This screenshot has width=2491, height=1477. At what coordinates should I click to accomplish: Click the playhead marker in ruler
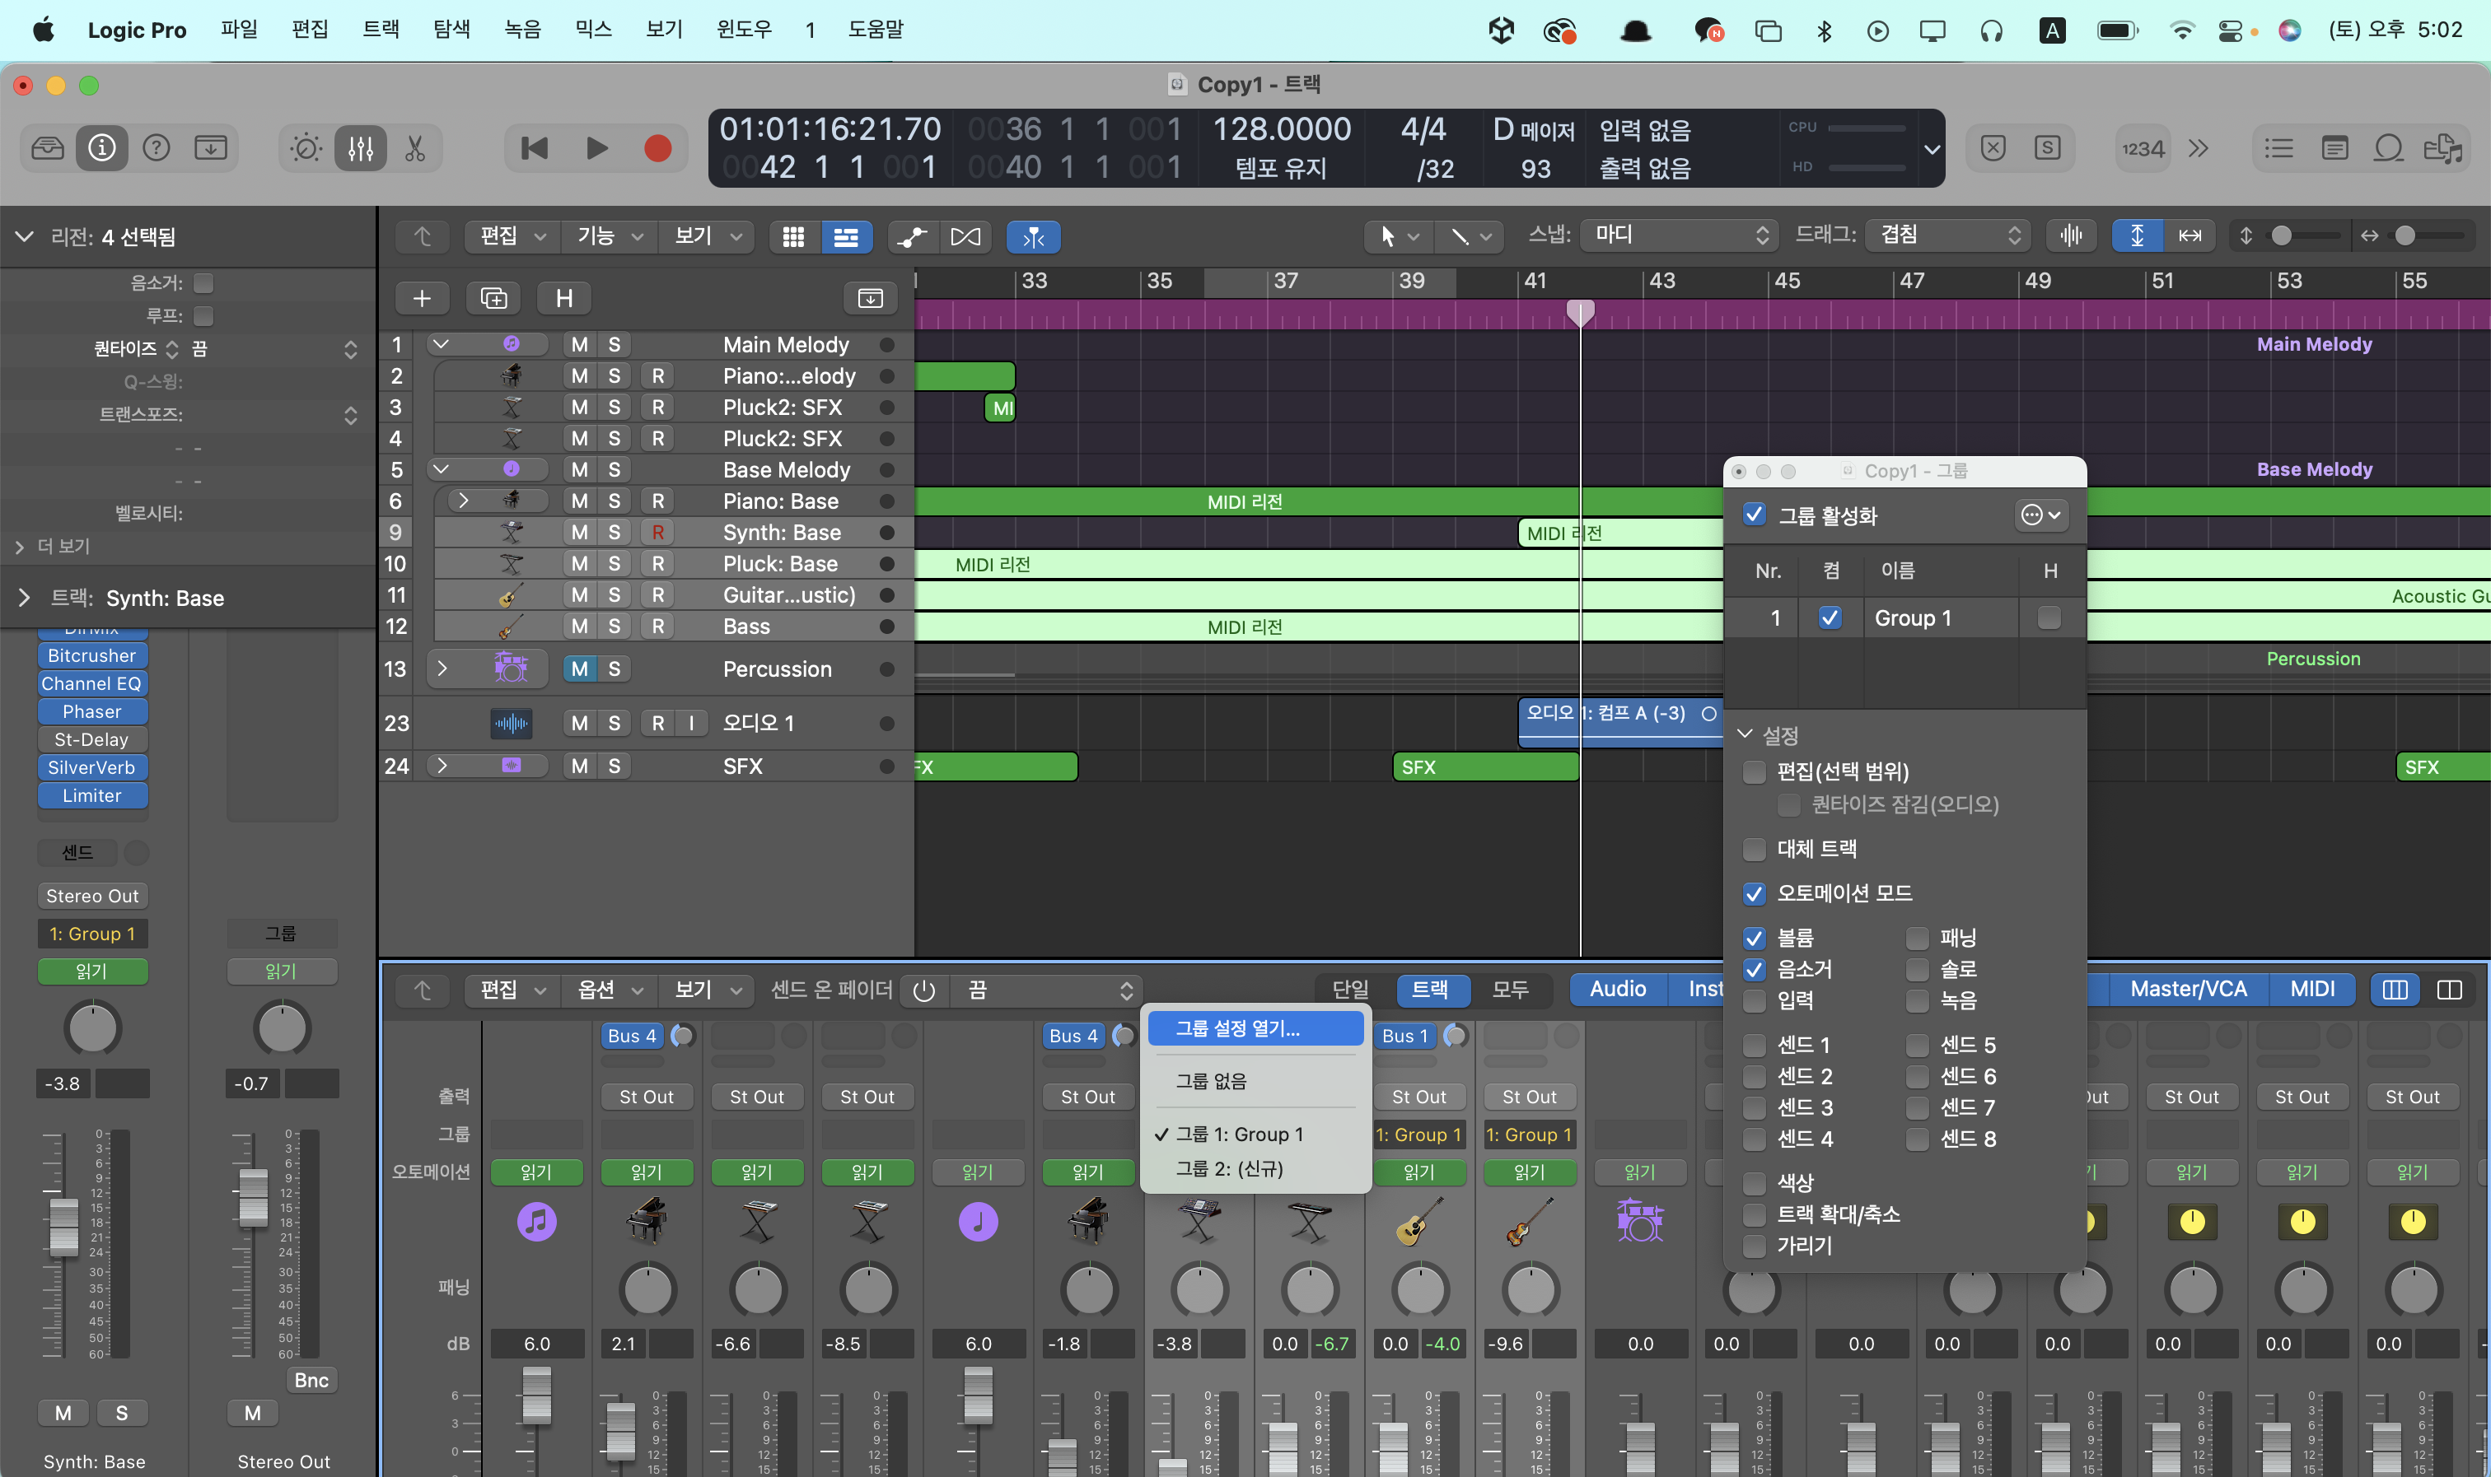1580,311
